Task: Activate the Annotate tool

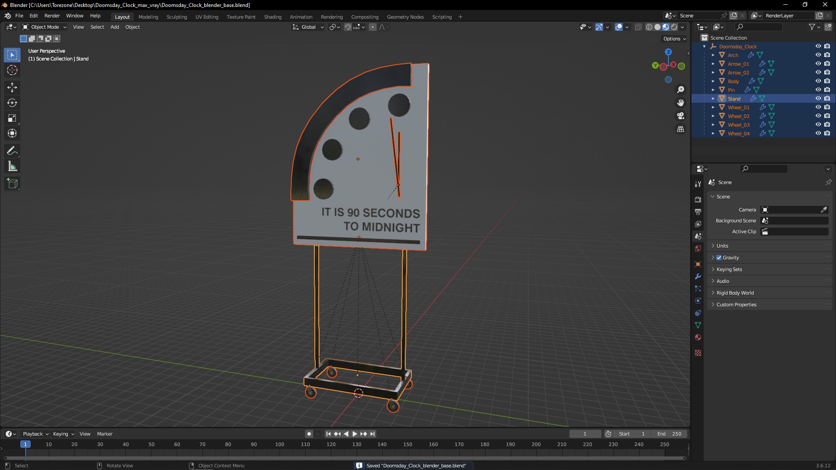Action: coord(12,151)
